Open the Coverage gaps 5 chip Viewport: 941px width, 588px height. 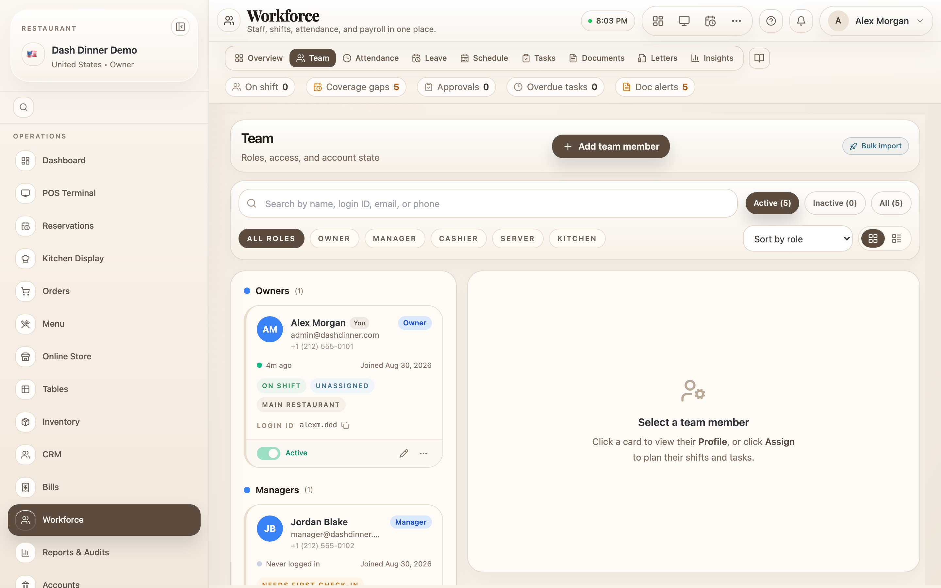click(356, 87)
